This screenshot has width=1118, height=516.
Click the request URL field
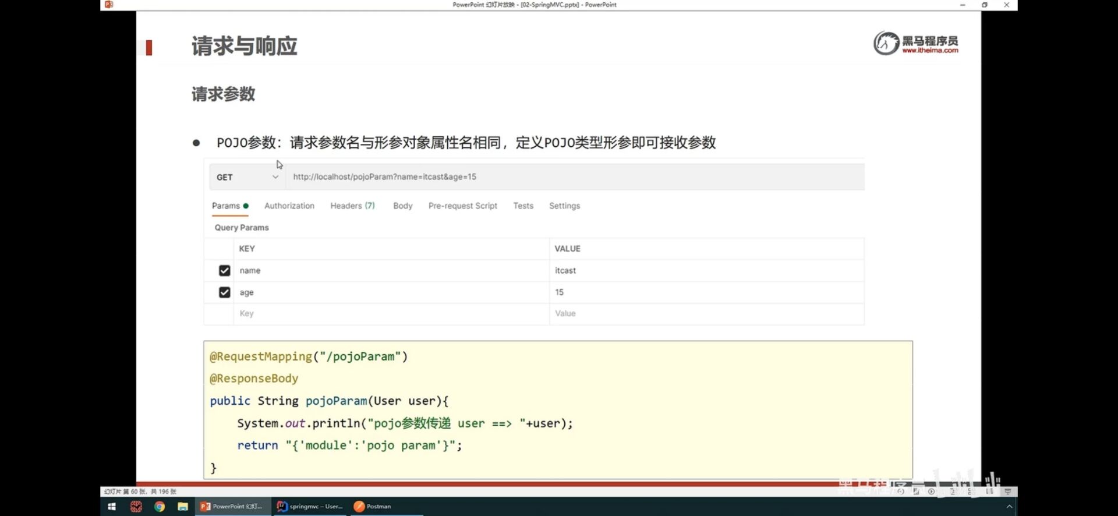pyautogui.click(x=575, y=177)
